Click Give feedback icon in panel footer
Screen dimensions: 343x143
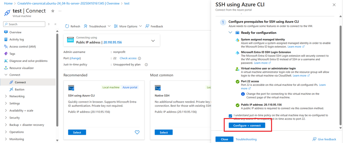click(315, 139)
